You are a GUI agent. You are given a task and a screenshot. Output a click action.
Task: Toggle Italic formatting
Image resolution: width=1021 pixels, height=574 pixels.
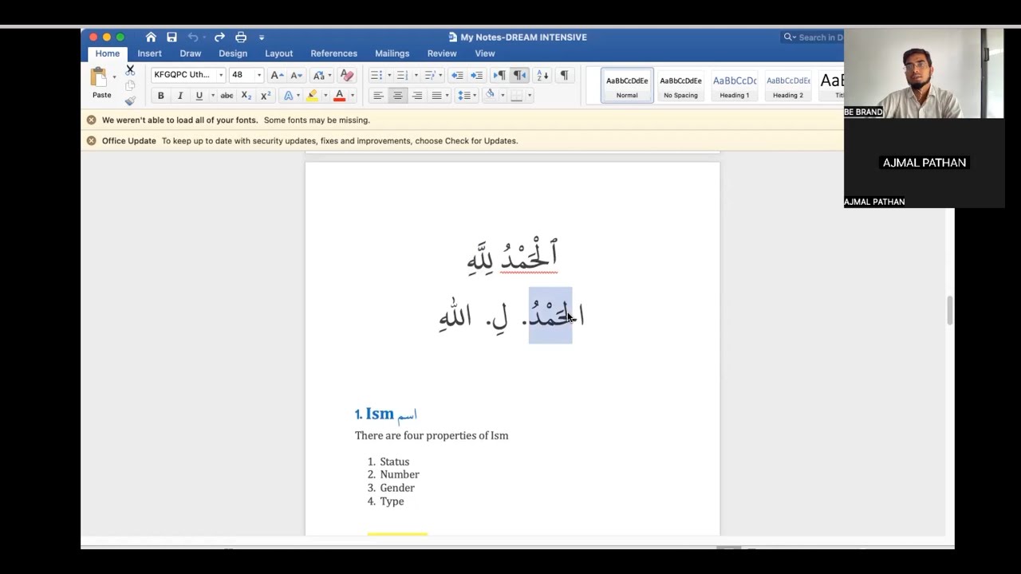179,96
